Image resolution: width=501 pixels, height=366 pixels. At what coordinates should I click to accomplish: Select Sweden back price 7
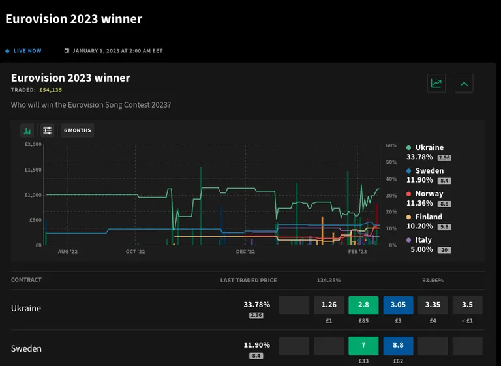(x=363, y=346)
